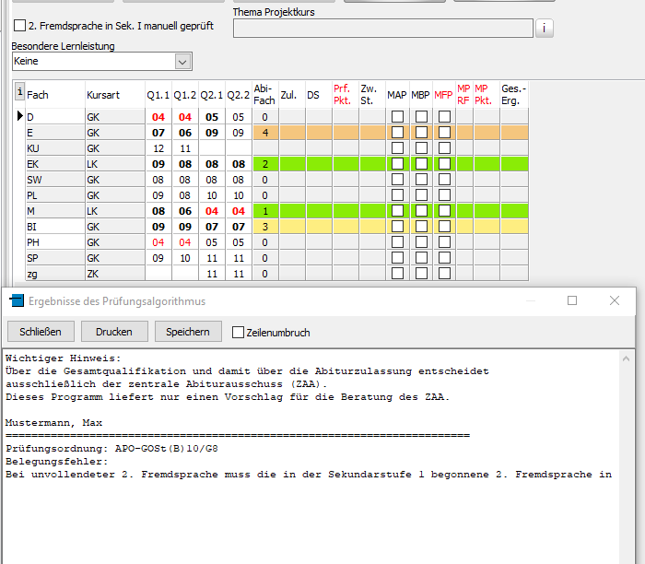
Task: Click the info icon in the table header
Action: 19,91
